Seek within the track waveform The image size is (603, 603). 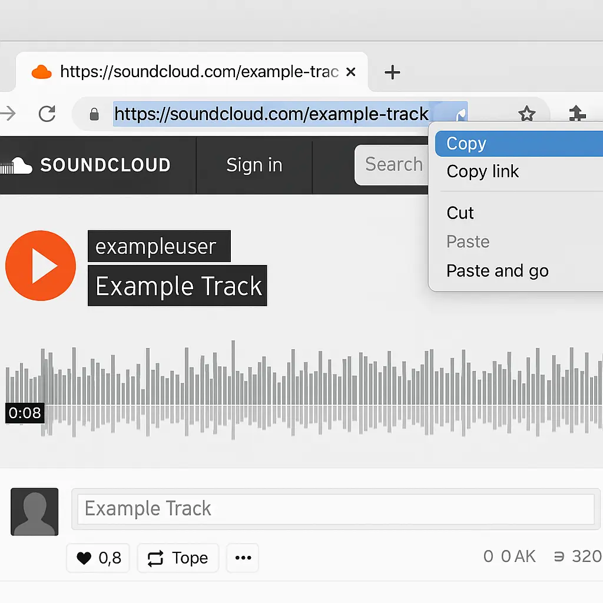click(x=304, y=390)
